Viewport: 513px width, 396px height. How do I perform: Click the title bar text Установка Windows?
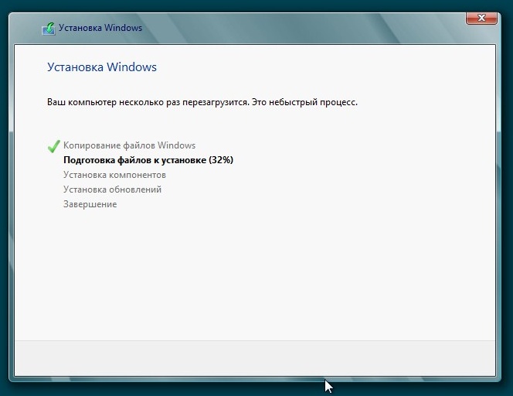[x=100, y=28]
